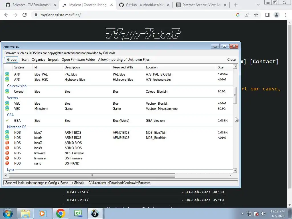Expand the Lynx group header
This screenshot has width=292, height=219.
click(11, 170)
